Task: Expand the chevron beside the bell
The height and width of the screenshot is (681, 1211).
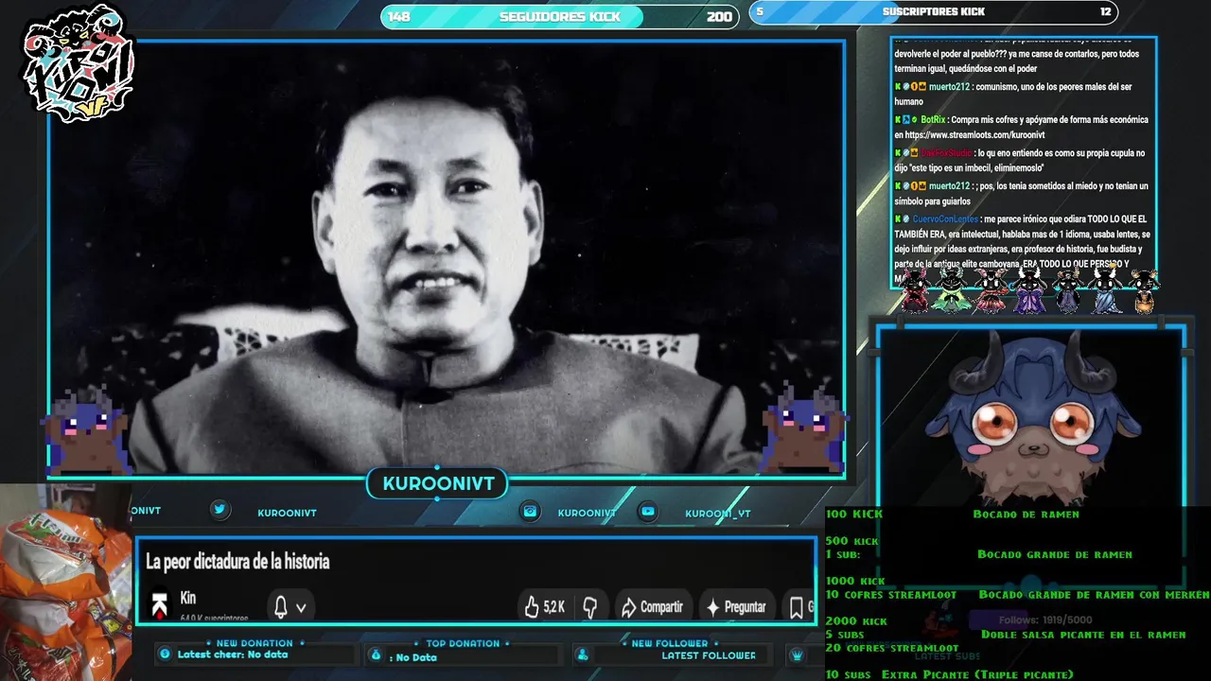Action: click(301, 607)
